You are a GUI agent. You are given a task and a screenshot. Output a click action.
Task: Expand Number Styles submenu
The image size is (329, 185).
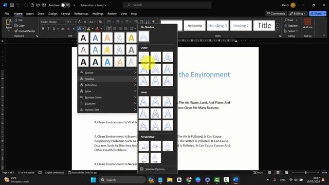coord(107,97)
